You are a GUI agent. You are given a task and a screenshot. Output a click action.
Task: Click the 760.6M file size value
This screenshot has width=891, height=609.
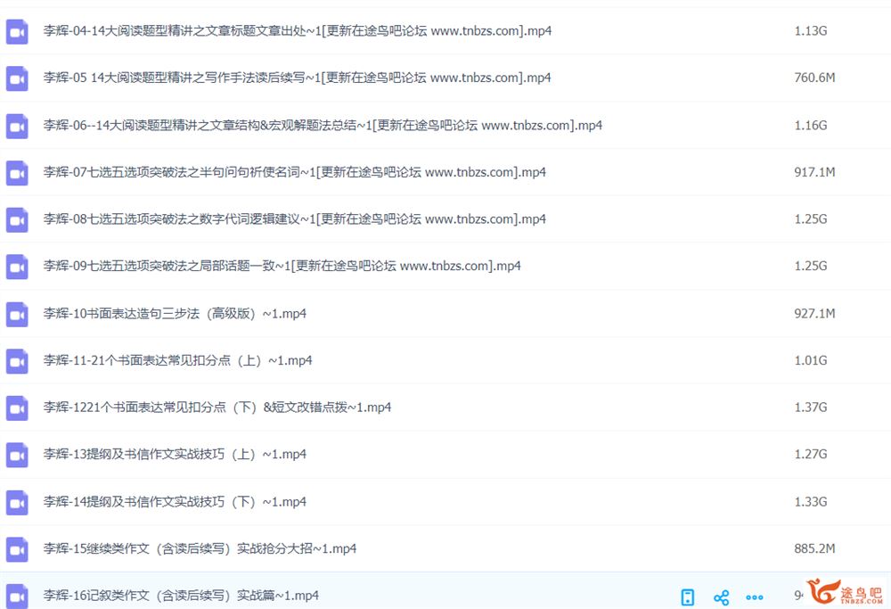click(814, 78)
